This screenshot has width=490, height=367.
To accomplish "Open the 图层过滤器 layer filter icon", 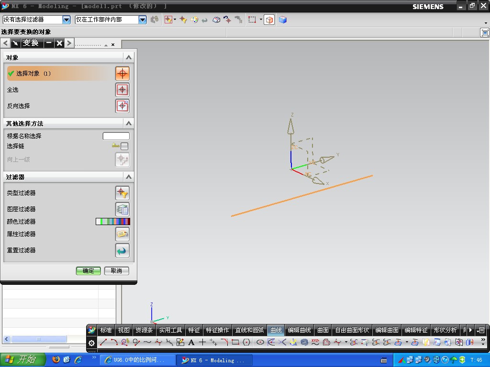I will click(122, 209).
